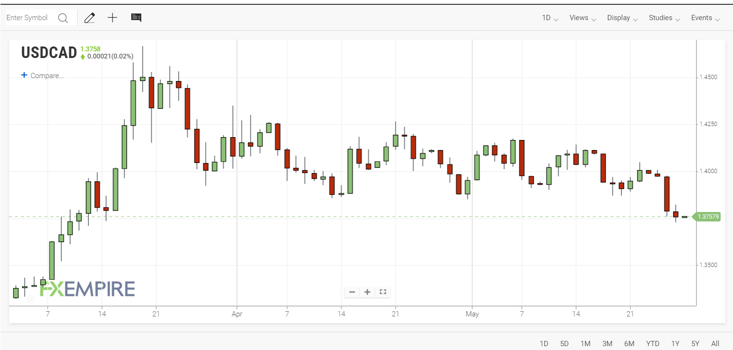Click the May date axis label
Image resolution: width=733 pixels, height=350 pixels.
(x=472, y=314)
